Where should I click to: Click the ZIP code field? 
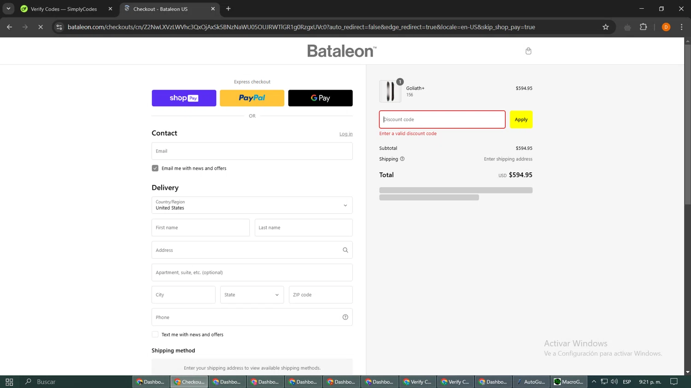(321, 295)
